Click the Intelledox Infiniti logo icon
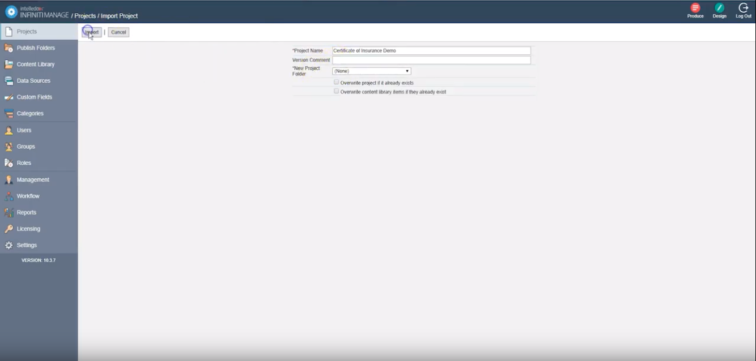 [x=11, y=12]
